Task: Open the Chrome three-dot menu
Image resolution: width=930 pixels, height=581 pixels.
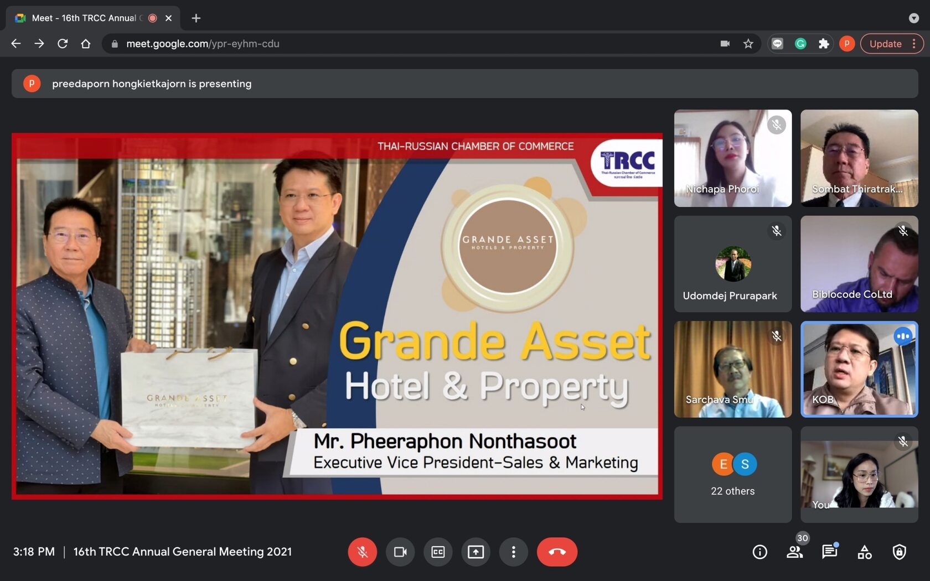Action: [914, 44]
